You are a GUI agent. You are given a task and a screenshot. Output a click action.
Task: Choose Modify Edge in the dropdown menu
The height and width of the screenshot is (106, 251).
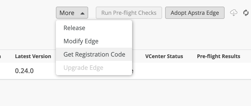point(81,41)
